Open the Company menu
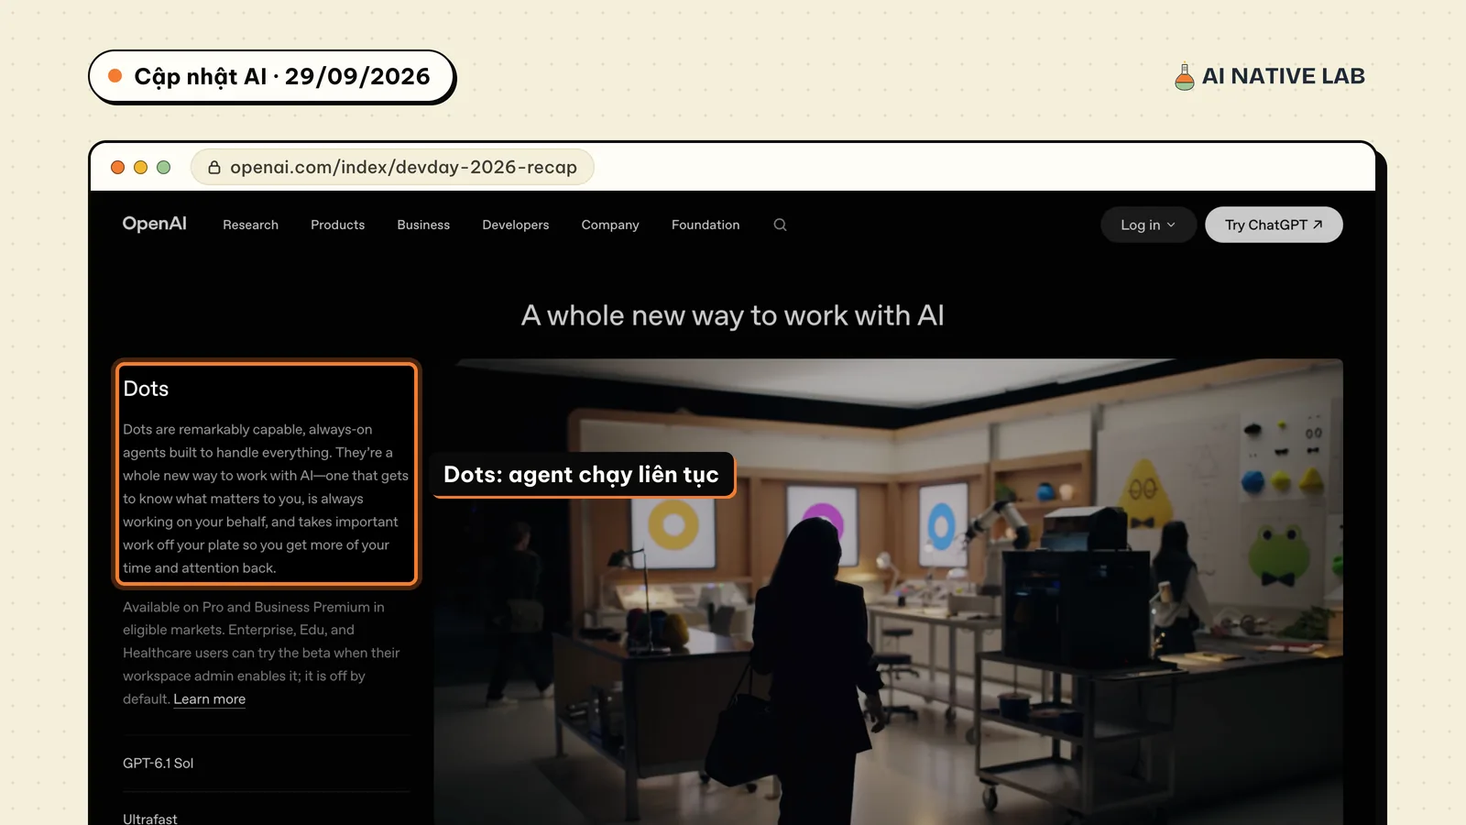 610,225
